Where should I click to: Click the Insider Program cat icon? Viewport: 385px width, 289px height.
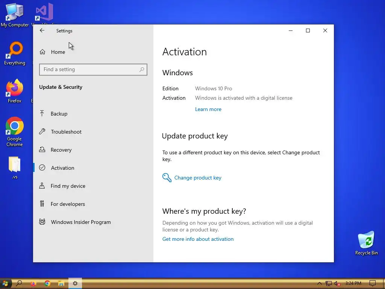pyautogui.click(x=42, y=222)
